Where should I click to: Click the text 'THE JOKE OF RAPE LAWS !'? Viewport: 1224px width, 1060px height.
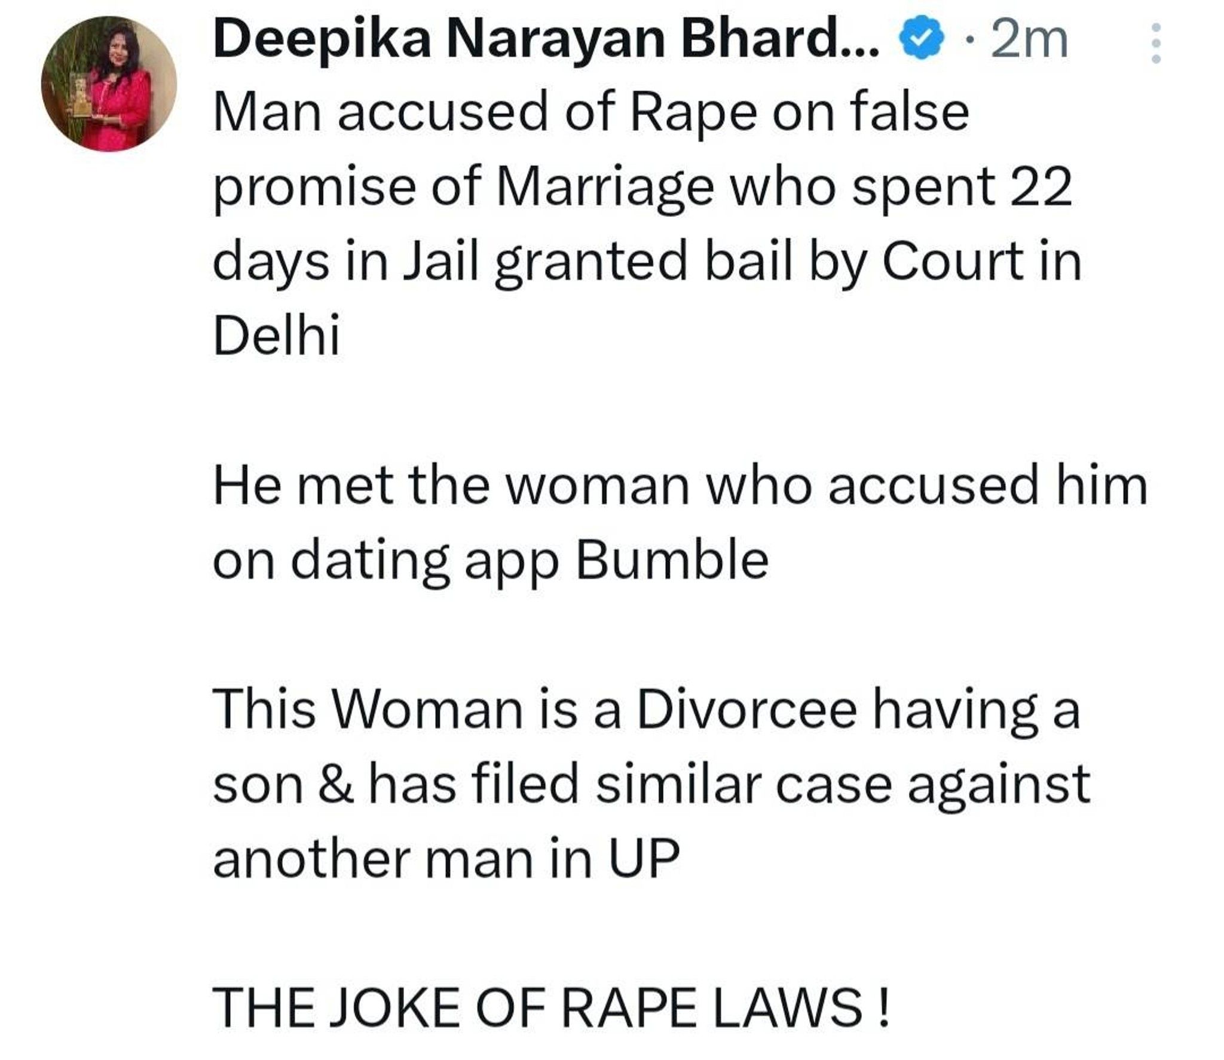tap(552, 1007)
